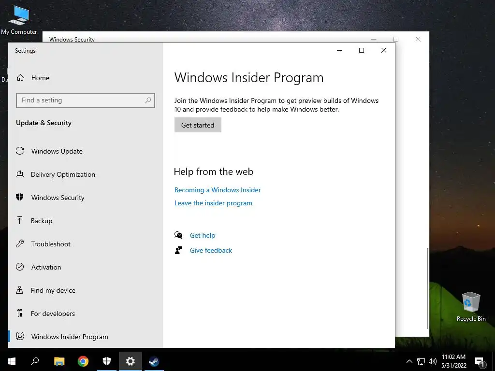Open For developers settings page
Screen dimensions: 495x371
(53, 314)
